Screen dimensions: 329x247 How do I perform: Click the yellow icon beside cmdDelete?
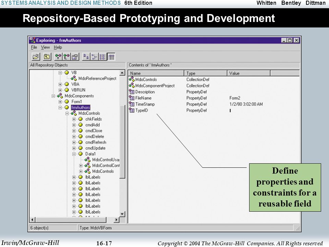pos(80,136)
